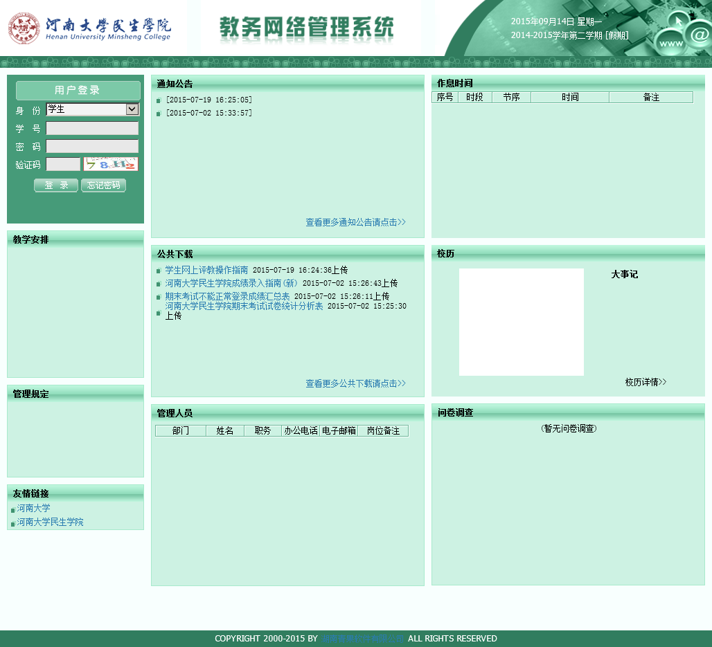Viewport: 712px width, 647px height.
Task: Refresh the captcha image
Action: [111, 164]
